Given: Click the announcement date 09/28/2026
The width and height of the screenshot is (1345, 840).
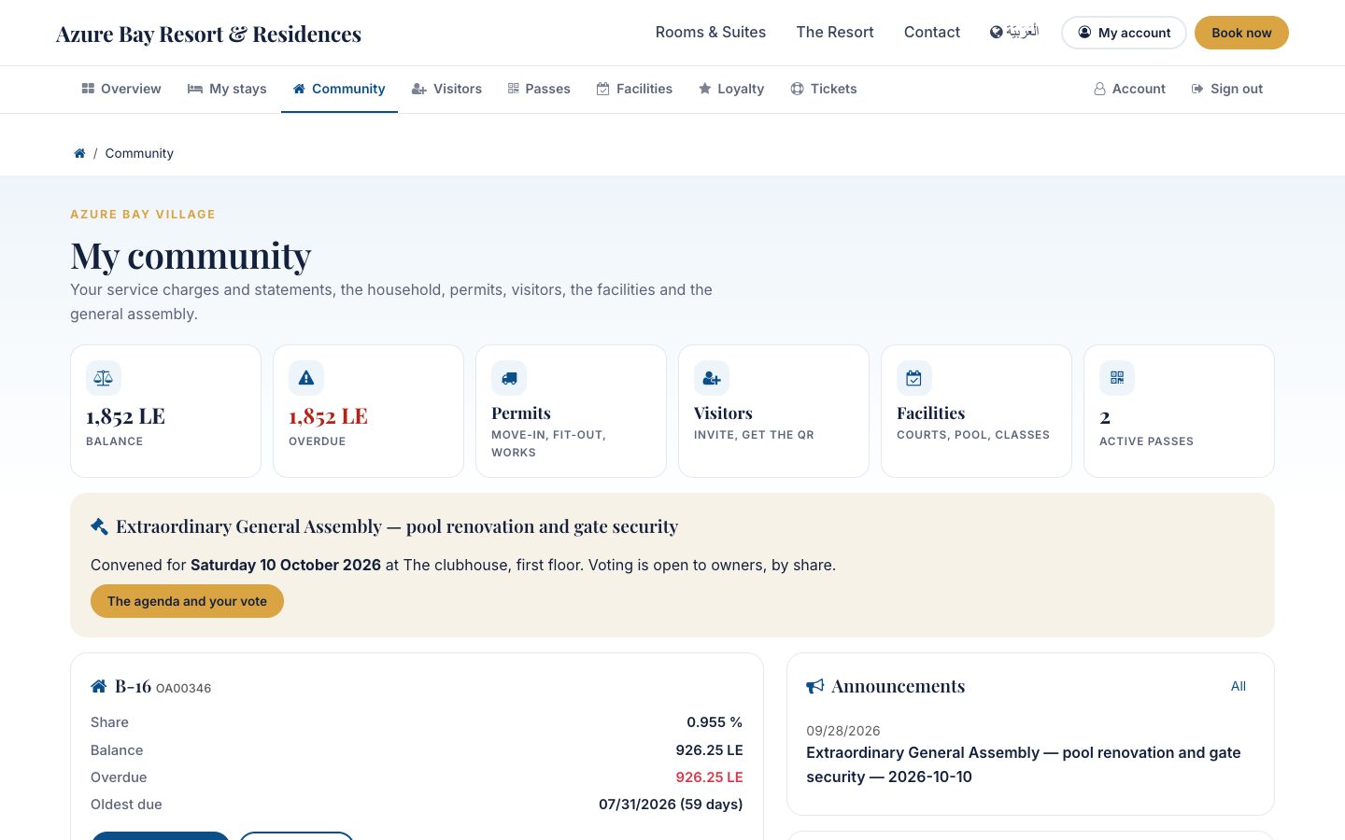Looking at the screenshot, I should (x=843, y=731).
